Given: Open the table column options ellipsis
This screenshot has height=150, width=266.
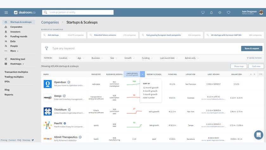Looking at the screenshot, I should (261, 74).
